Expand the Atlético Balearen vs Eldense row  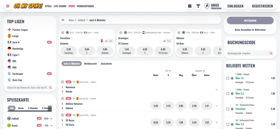point(217,106)
